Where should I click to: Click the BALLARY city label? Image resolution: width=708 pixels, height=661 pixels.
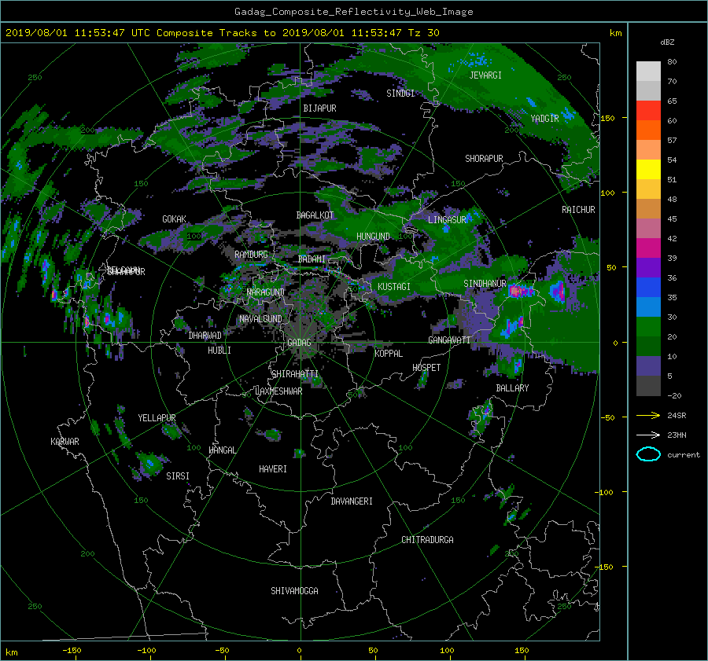(x=512, y=388)
